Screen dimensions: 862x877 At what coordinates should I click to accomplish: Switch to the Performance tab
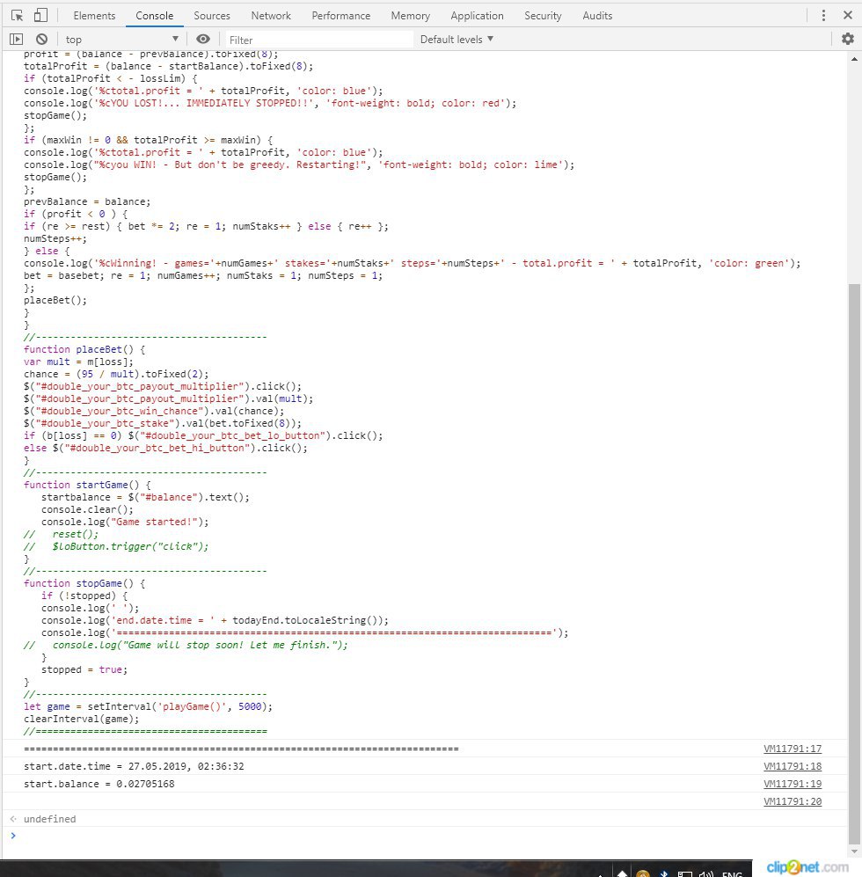[341, 16]
